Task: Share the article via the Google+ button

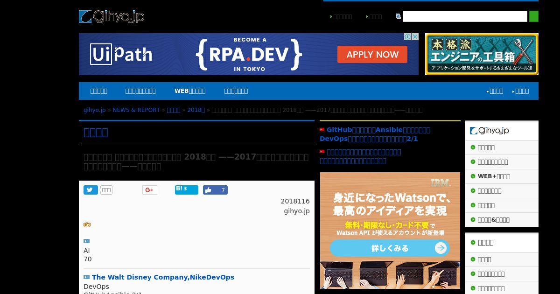Action: point(149,190)
